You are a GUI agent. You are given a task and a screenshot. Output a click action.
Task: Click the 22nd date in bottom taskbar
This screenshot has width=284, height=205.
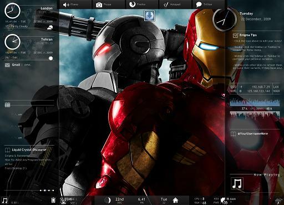point(119,199)
